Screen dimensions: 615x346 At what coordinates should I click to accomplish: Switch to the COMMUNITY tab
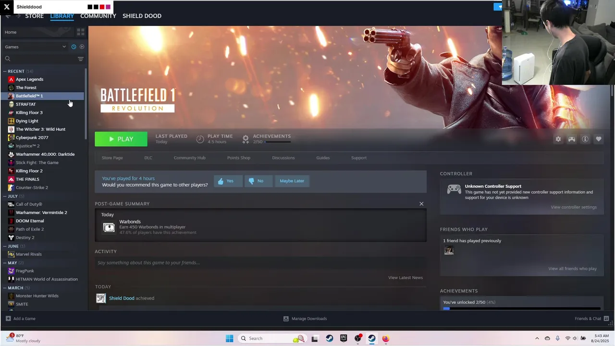[98, 16]
